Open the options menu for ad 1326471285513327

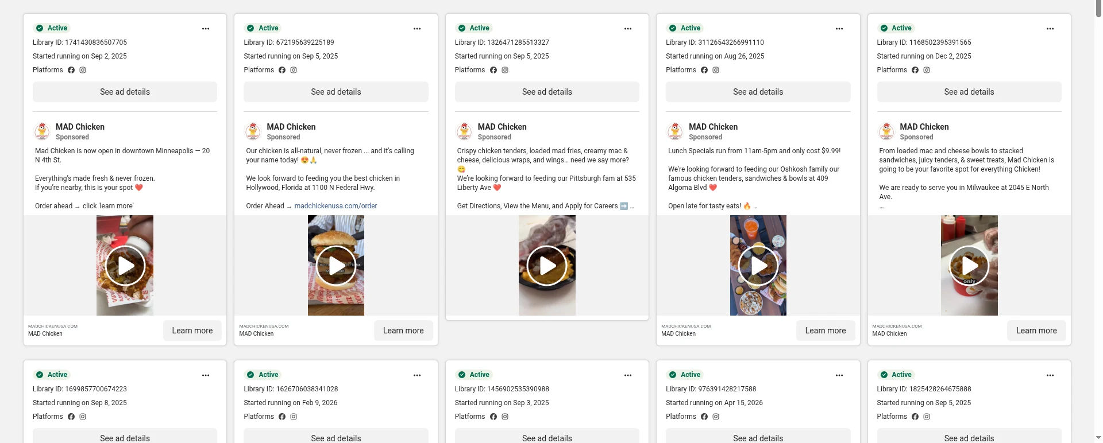click(628, 29)
